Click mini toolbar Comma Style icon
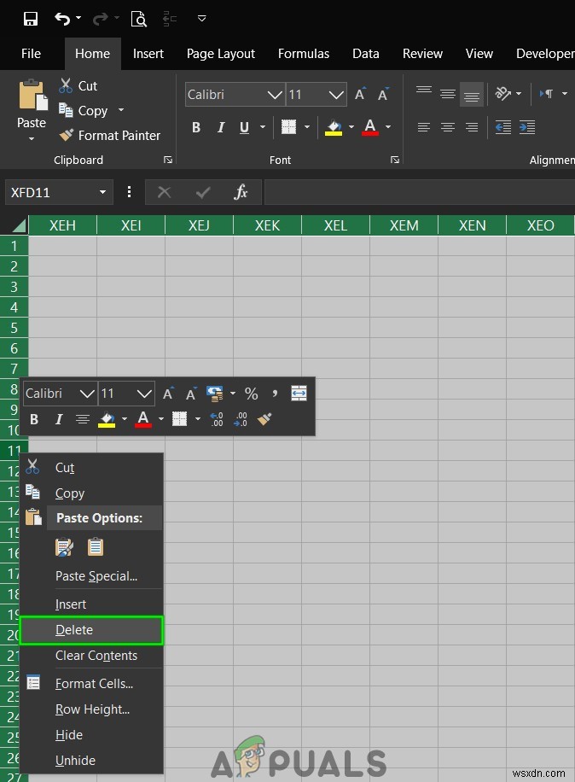This screenshot has height=782, width=575. coord(275,393)
